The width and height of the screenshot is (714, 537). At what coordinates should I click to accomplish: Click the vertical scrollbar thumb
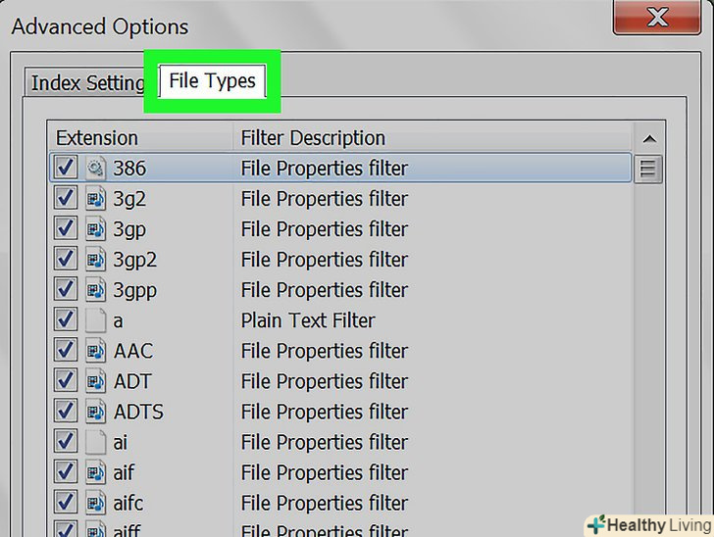click(x=648, y=170)
